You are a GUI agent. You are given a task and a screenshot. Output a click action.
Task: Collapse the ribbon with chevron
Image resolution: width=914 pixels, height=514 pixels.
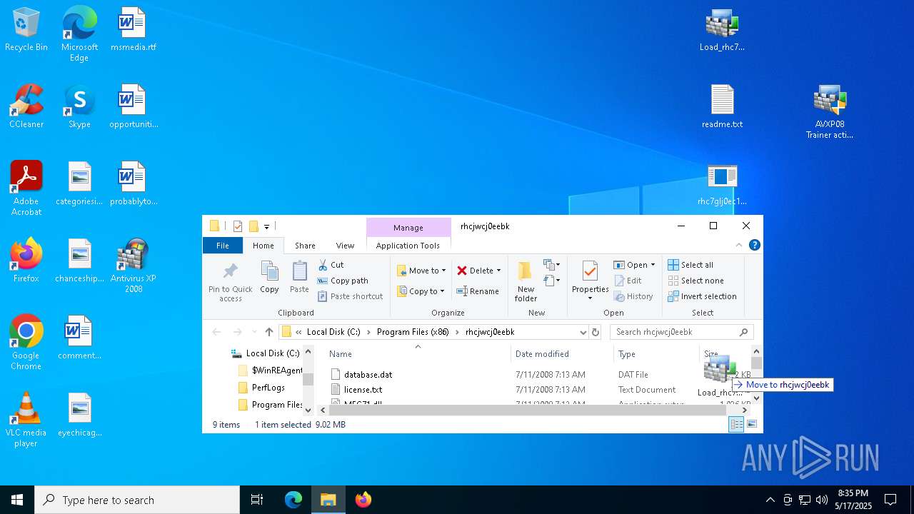click(x=739, y=245)
